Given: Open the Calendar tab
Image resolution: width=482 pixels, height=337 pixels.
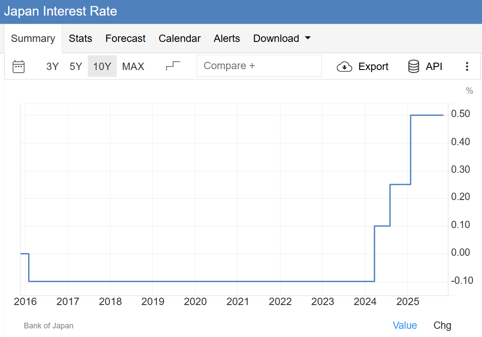Looking at the screenshot, I should (179, 38).
